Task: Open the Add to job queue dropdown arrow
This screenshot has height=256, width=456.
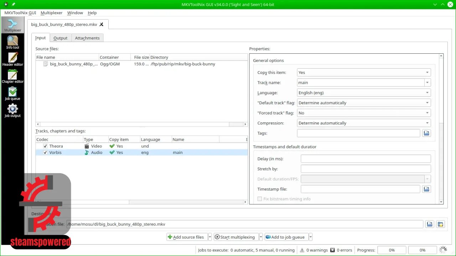Action: pos(310,237)
